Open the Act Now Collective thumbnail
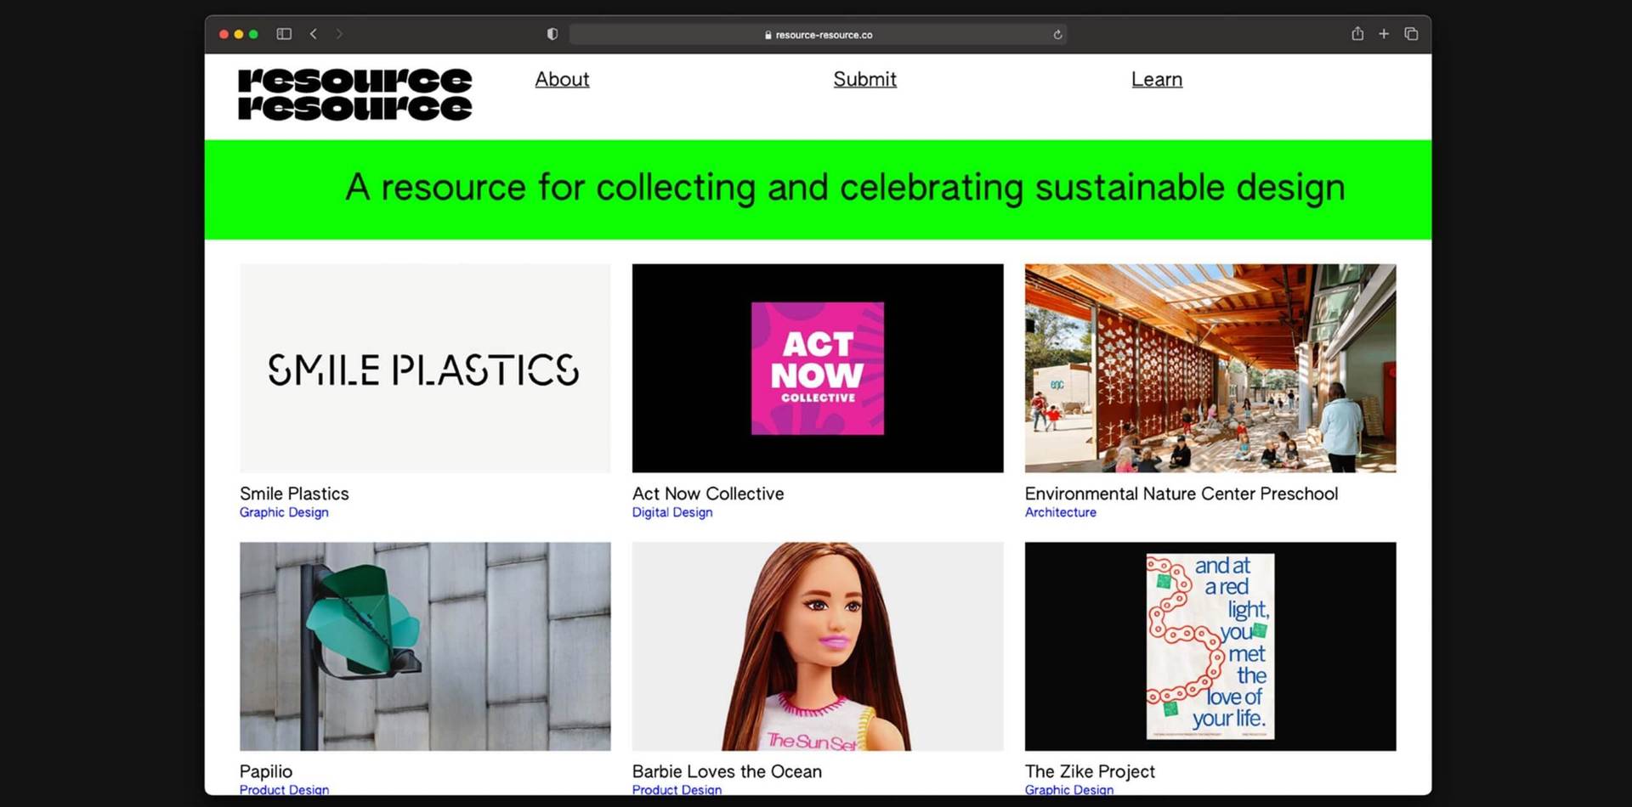The image size is (1632, 807). pyautogui.click(x=818, y=368)
